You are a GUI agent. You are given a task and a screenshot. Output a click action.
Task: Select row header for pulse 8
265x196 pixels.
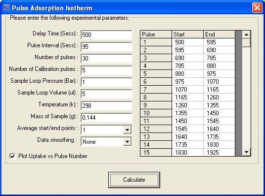(x=156, y=98)
